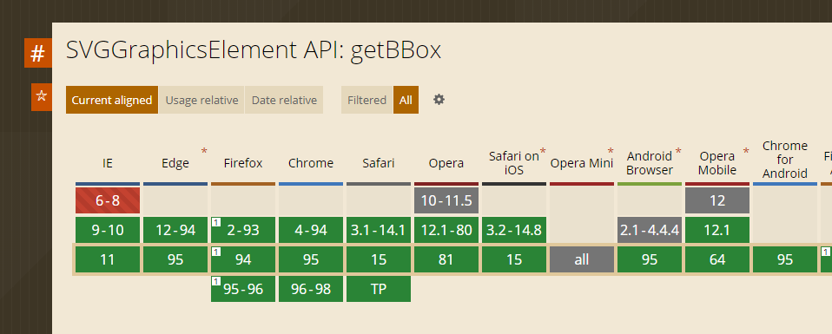832x334 pixels.
Task: Select the Opera 12.1-80 cell
Action: 446,230
